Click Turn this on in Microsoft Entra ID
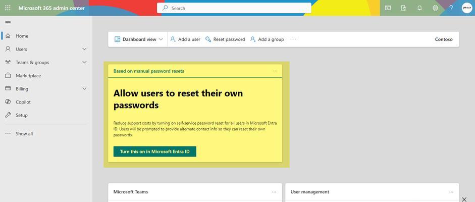 pyautogui.click(x=155, y=151)
